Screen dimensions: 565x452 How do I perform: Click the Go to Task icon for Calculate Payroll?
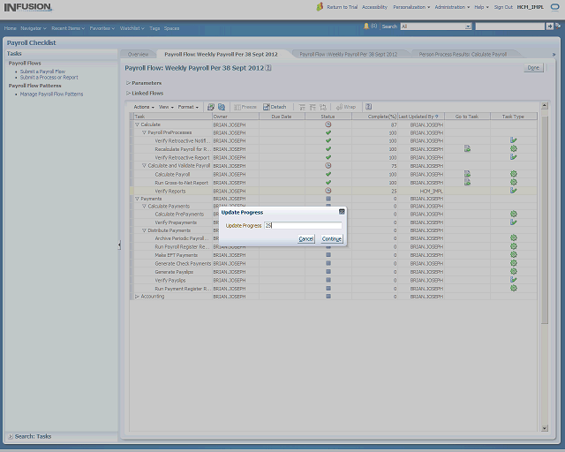pos(467,174)
